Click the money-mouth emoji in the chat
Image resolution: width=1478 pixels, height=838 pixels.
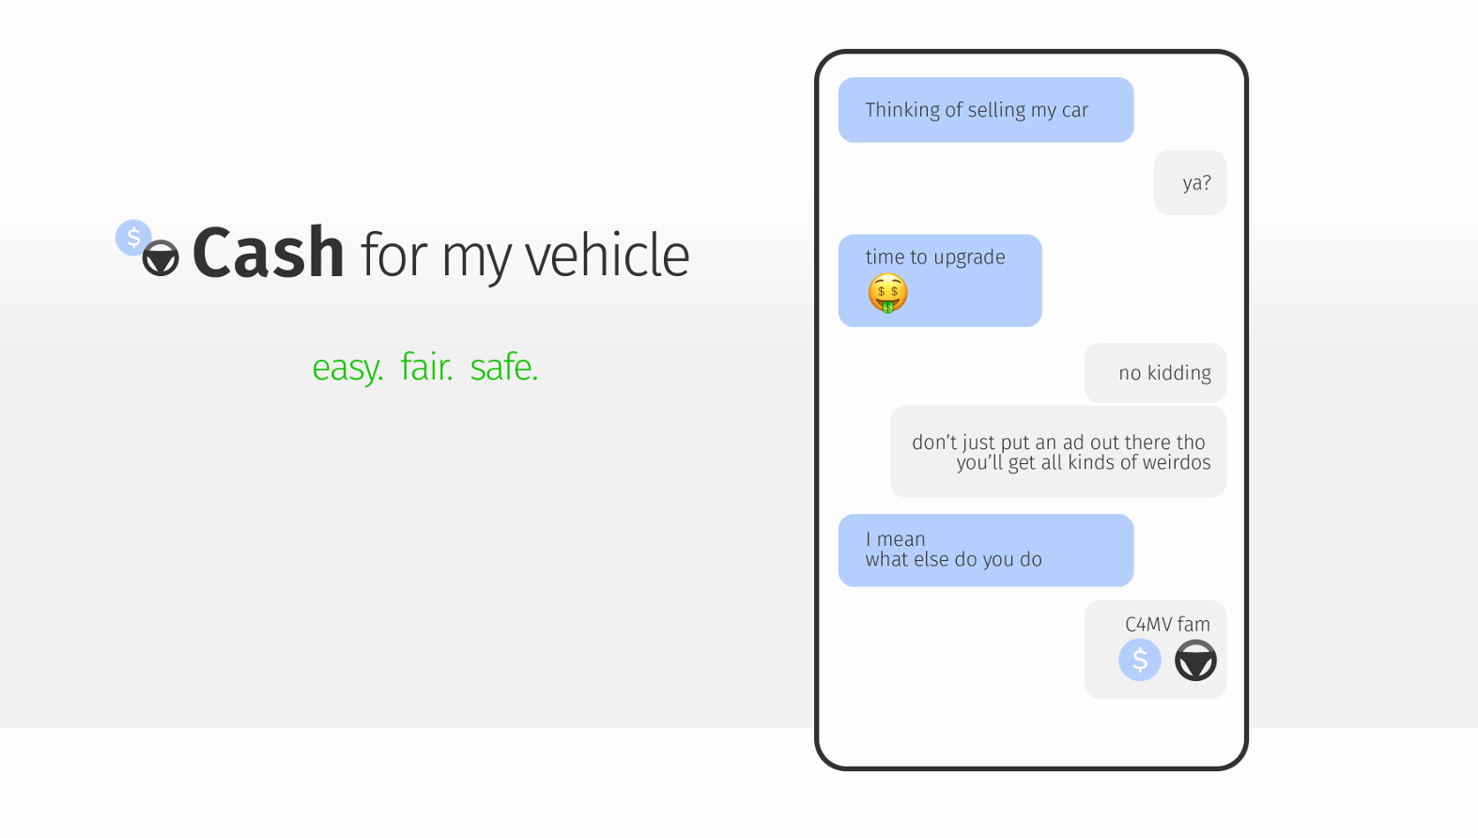[x=887, y=293]
